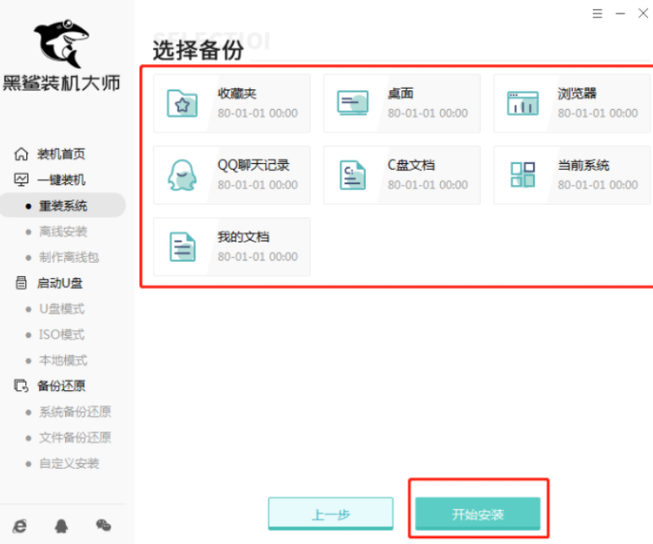Open 系统备份还原 from the sidebar
The width and height of the screenshot is (653, 544).
click(x=74, y=412)
